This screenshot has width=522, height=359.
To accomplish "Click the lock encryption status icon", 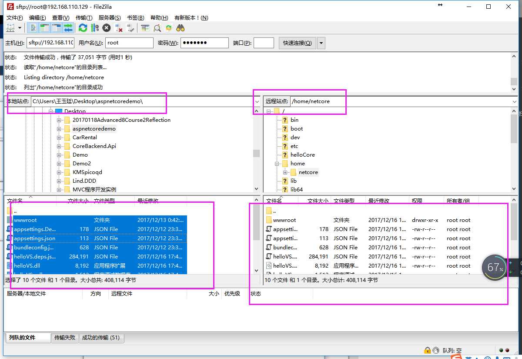I will pos(427,350).
